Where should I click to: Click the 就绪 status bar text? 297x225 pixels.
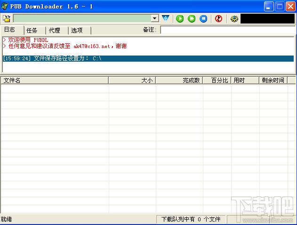[x=6, y=219]
